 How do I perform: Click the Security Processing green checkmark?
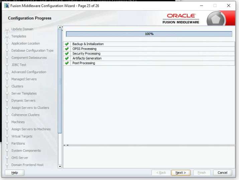(x=67, y=53)
